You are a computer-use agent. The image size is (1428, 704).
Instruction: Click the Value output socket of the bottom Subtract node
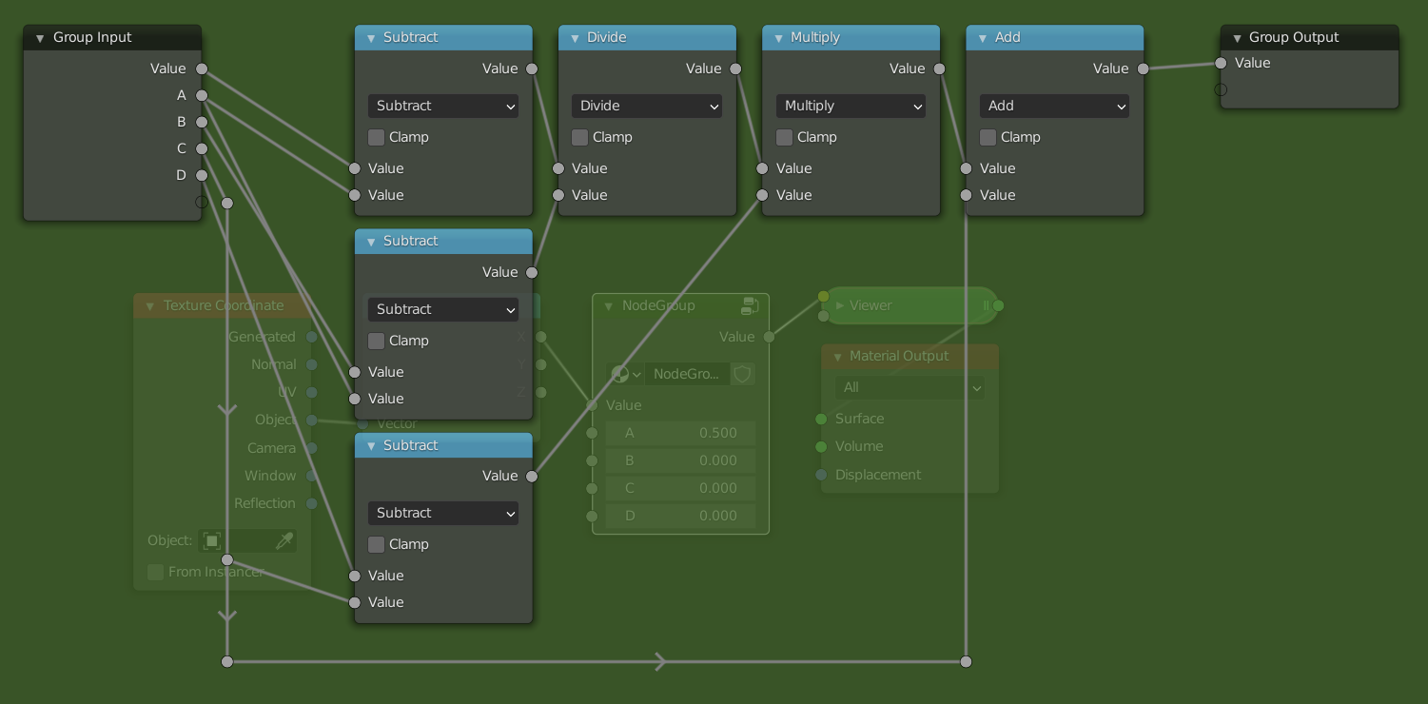tap(532, 476)
